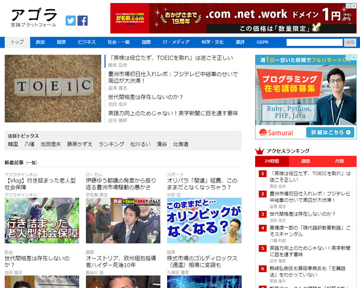Open top-list headline 世代間格差は存在しないのか?
Viewport: 360px width, 288px height.
(x=146, y=97)
